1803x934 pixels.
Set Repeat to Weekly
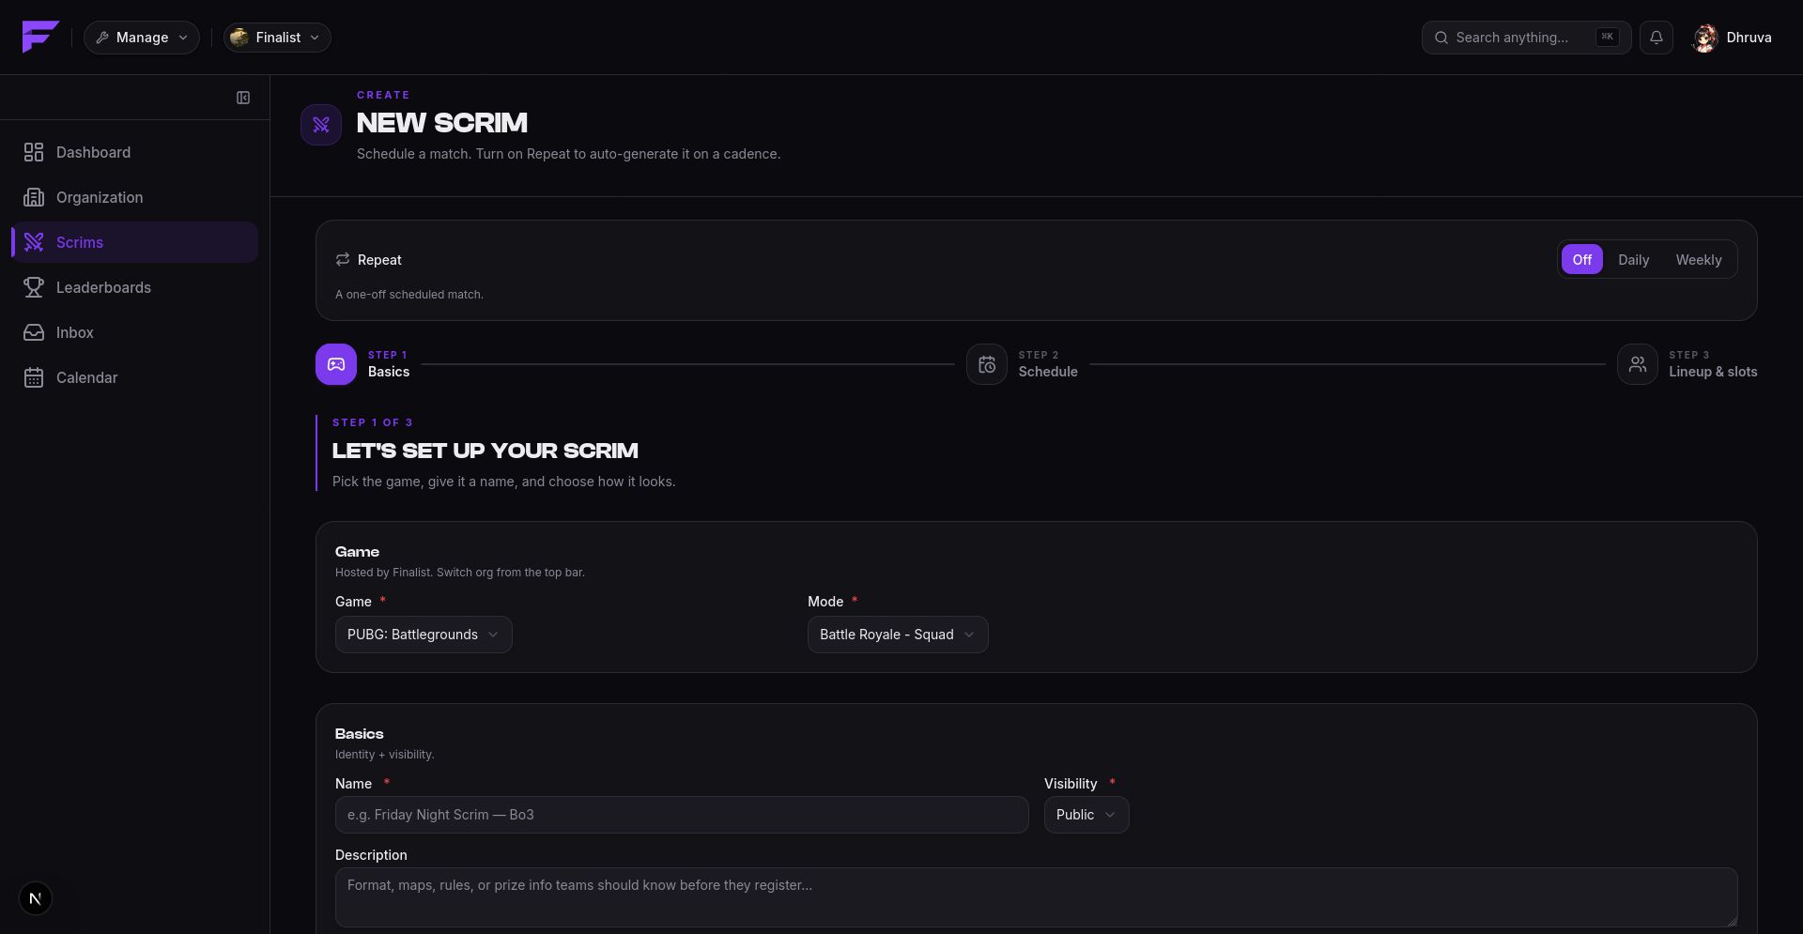tap(1699, 260)
